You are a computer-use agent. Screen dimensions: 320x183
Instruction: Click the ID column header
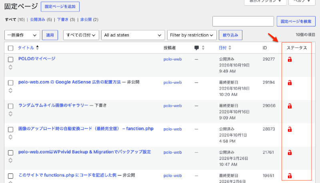265,48
